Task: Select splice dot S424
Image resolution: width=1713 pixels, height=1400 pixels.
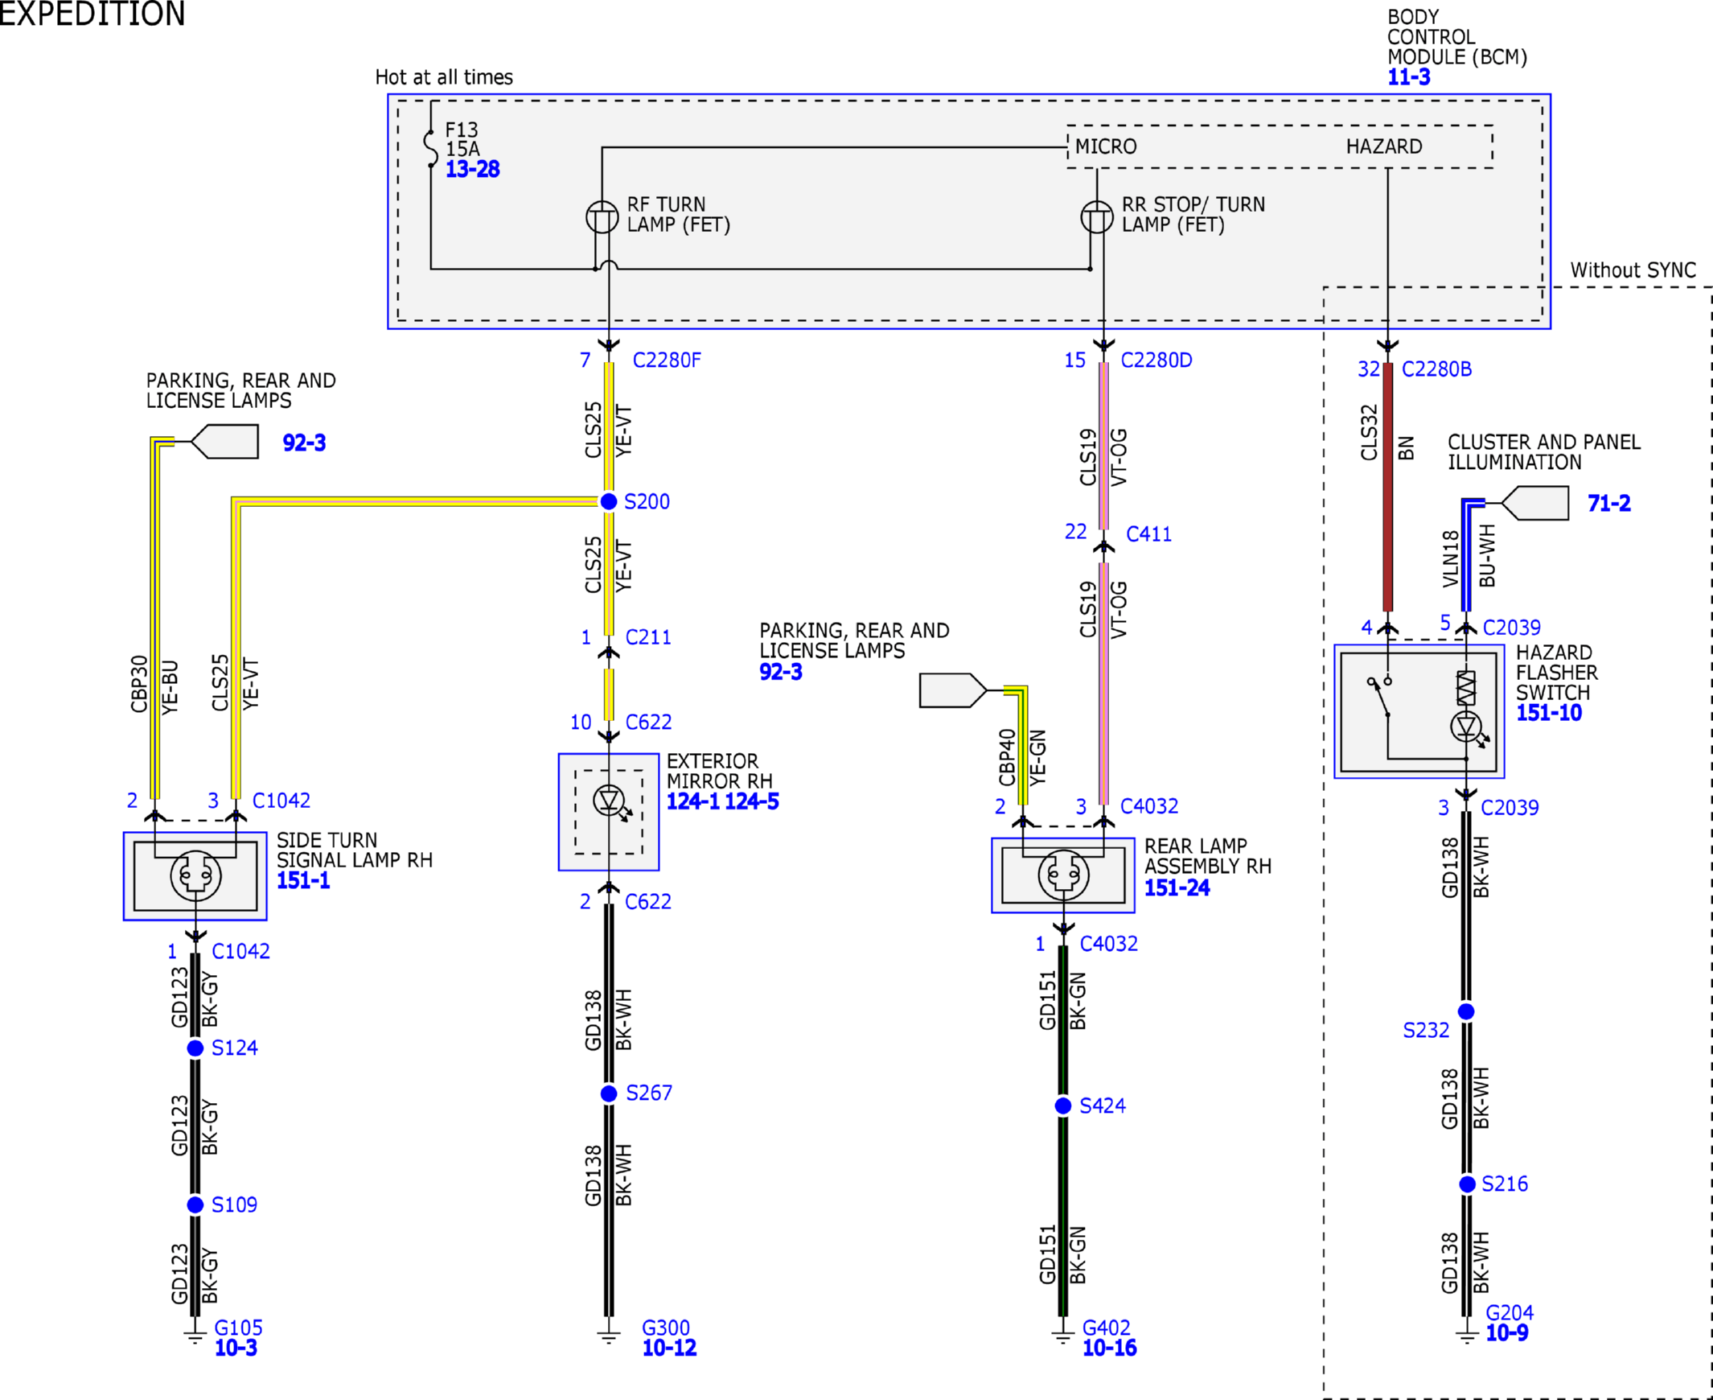Action: pos(1063,1106)
